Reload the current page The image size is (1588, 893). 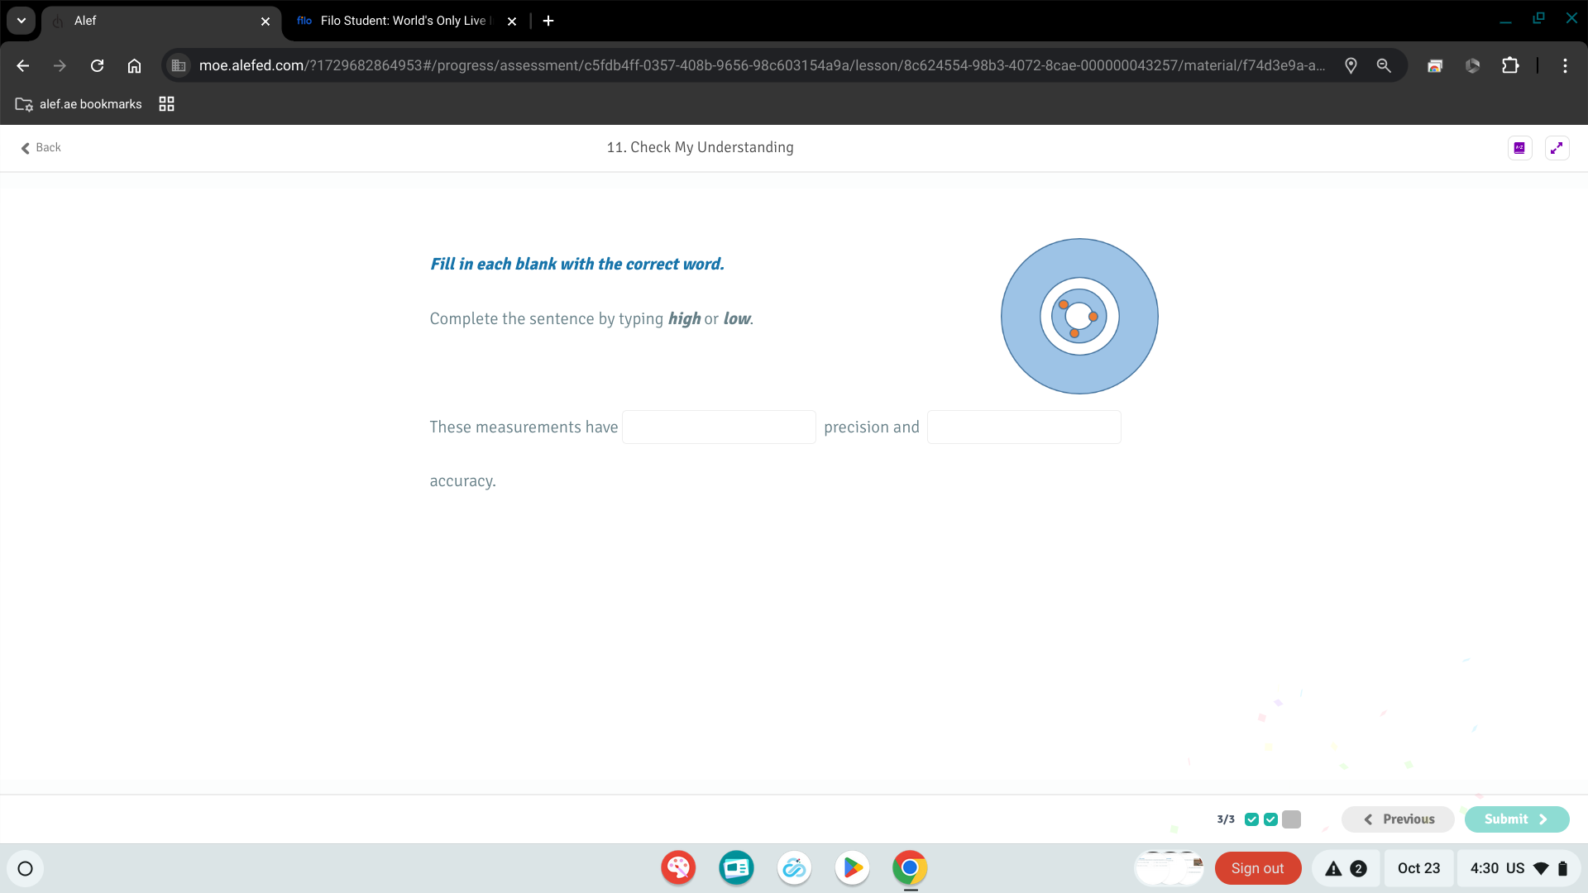[x=97, y=65]
